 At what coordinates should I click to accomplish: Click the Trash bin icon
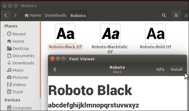[9, 92]
